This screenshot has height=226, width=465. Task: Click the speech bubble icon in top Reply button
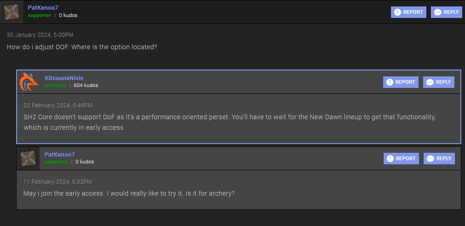[x=438, y=12]
